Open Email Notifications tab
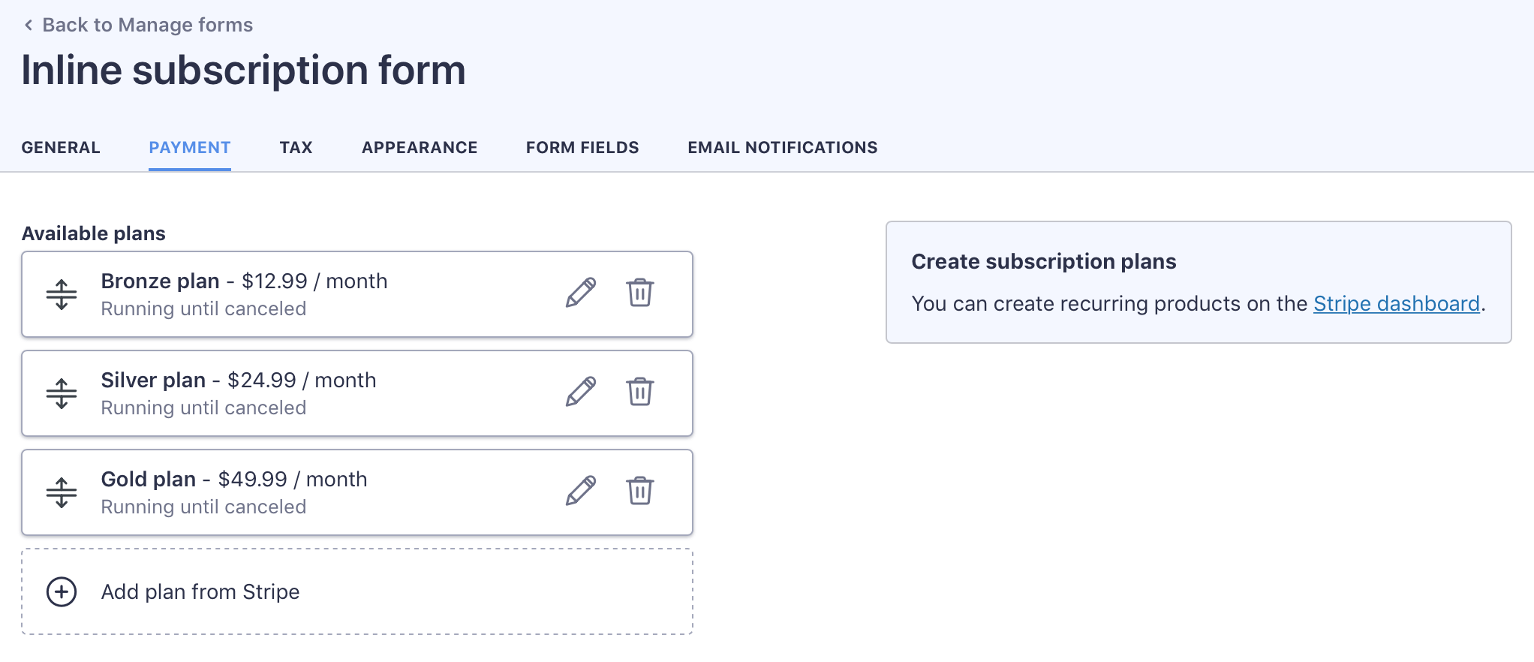This screenshot has height=662, width=1534. click(x=782, y=148)
